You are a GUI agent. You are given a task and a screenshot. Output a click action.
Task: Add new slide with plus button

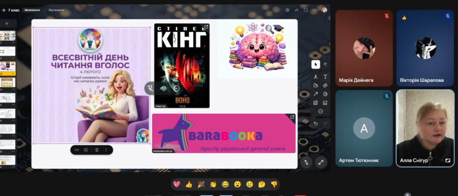pos(7,23)
